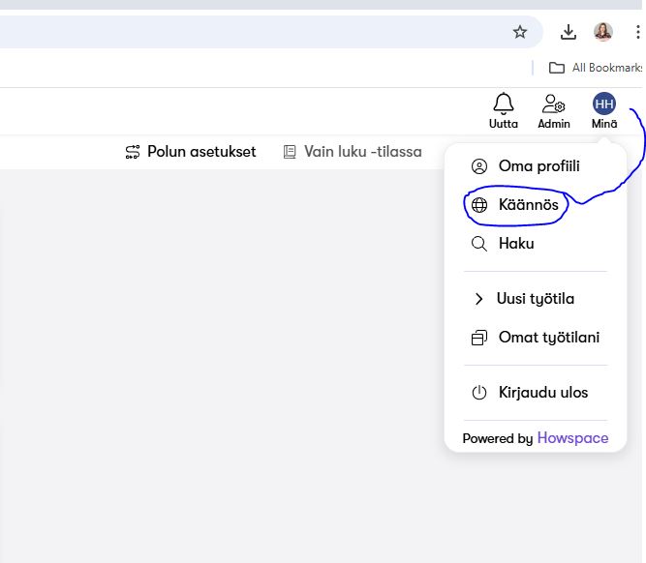The width and height of the screenshot is (646, 563).
Task: Click the HH avatar labeled Minä
Action: (x=603, y=104)
